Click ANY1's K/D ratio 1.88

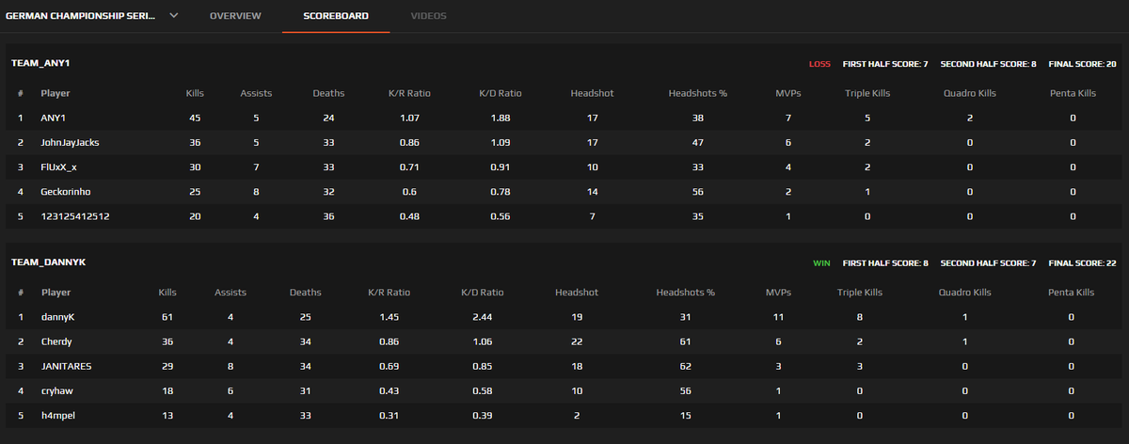pyautogui.click(x=501, y=119)
